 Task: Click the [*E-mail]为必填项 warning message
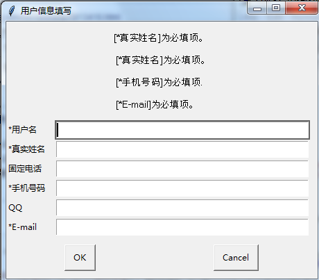tap(155, 104)
